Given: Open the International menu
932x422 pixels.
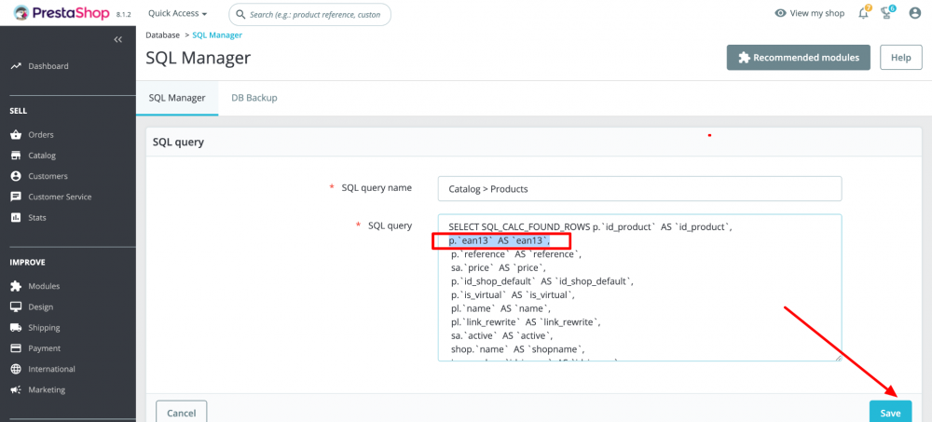Looking at the screenshot, I should coord(51,369).
